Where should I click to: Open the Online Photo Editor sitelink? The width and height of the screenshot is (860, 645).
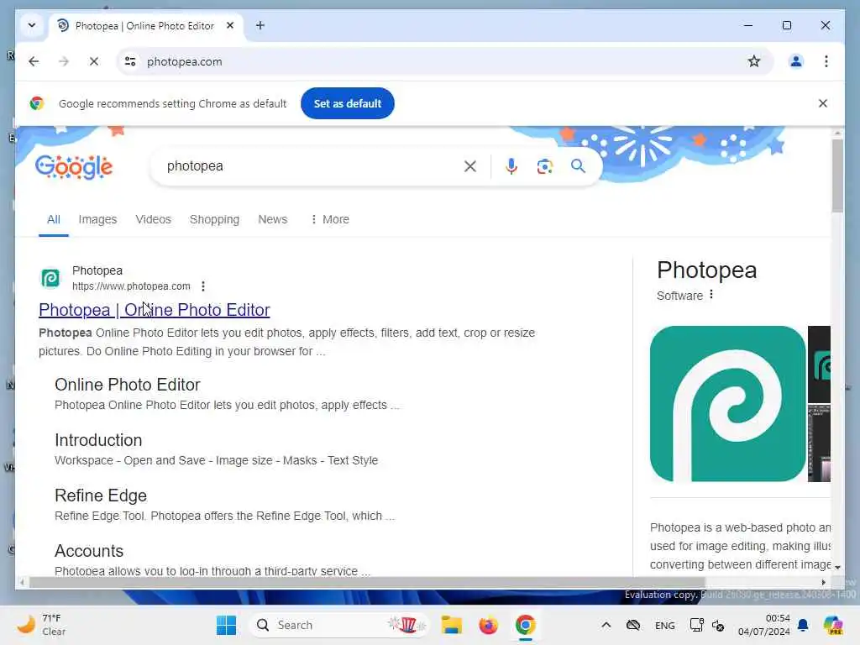[x=128, y=385]
